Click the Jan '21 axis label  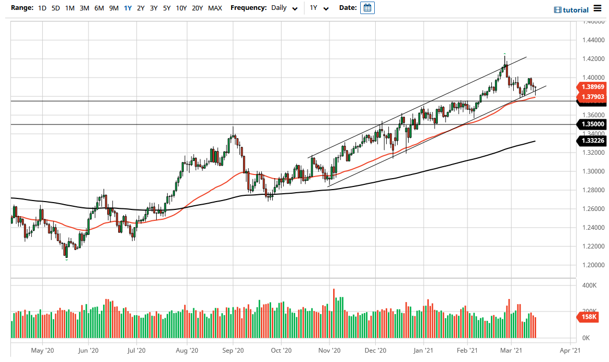click(423, 351)
